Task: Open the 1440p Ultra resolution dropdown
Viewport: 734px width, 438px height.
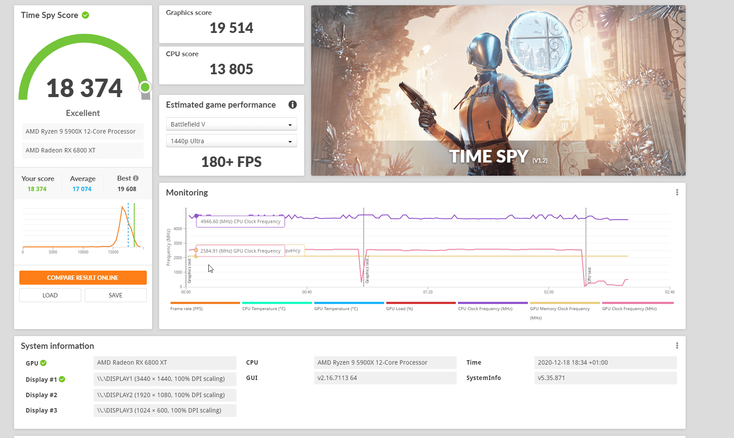Action: [x=232, y=141]
